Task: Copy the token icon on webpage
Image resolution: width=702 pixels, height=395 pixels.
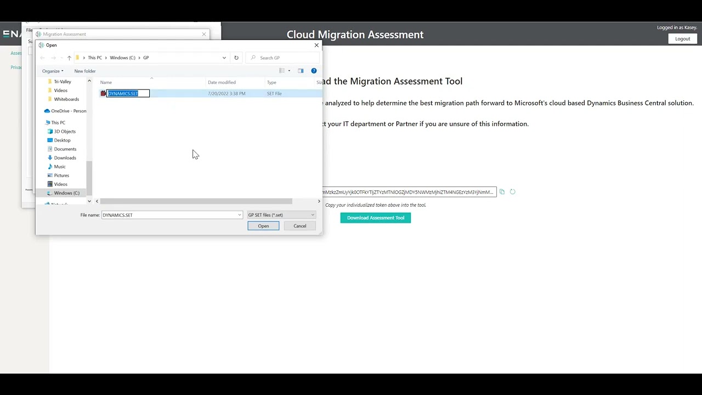Action: coord(502,192)
